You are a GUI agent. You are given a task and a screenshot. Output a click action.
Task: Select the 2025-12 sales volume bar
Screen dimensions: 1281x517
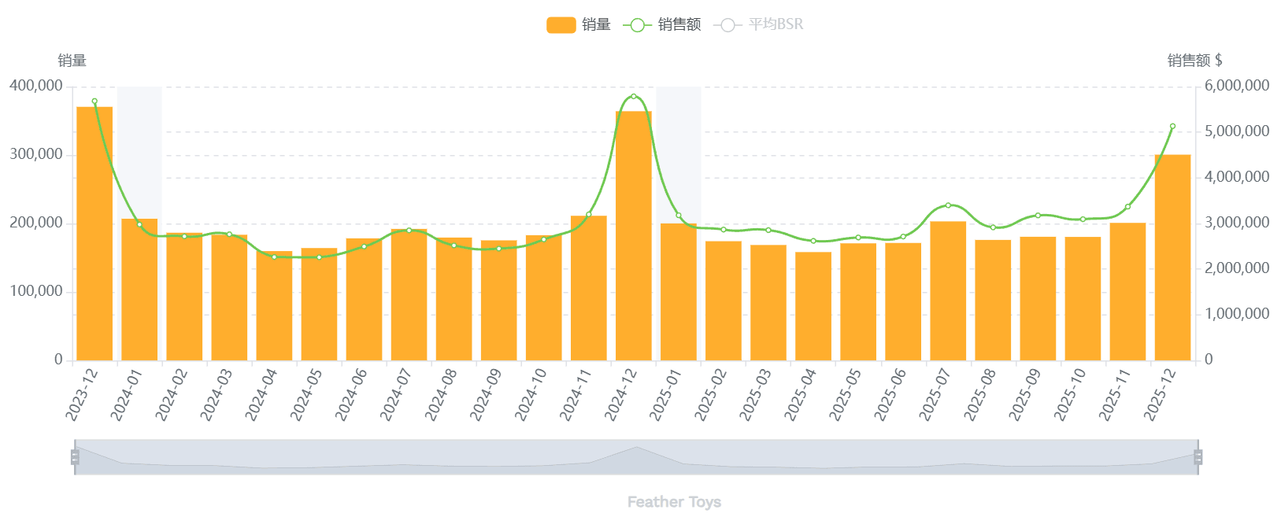(1172, 260)
